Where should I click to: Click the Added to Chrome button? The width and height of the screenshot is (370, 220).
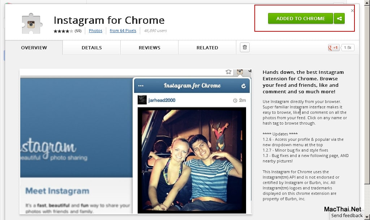[300, 19]
